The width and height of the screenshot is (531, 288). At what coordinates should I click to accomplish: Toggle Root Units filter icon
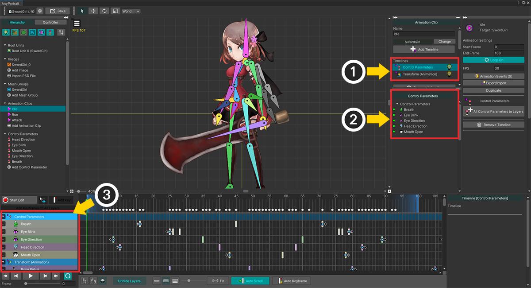pyautogui.click(x=7, y=32)
